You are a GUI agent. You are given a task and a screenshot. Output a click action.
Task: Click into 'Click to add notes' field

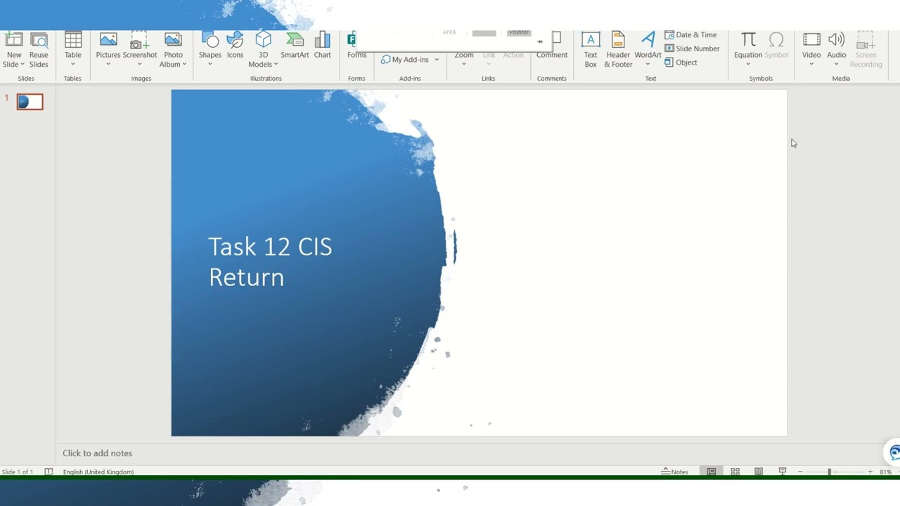[x=97, y=453]
